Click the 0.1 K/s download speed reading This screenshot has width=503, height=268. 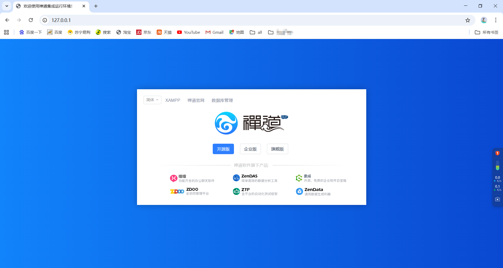[497, 188]
